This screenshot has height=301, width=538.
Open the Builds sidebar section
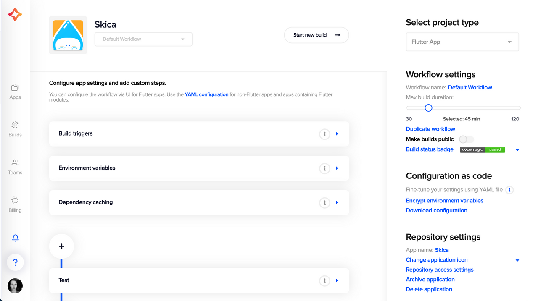(x=15, y=129)
